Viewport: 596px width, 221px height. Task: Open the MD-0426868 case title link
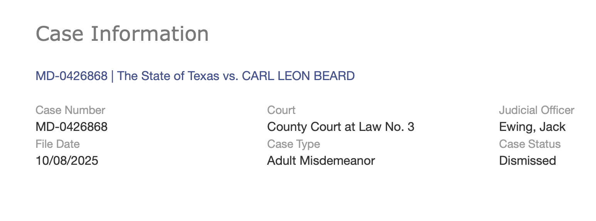(x=195, y=76)
